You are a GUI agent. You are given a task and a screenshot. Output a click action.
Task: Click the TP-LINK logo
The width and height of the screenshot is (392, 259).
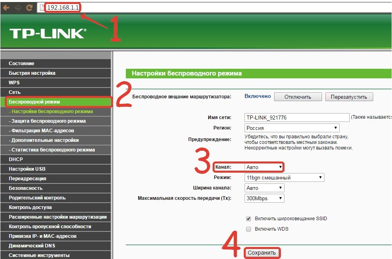click(x=48, y=33)
